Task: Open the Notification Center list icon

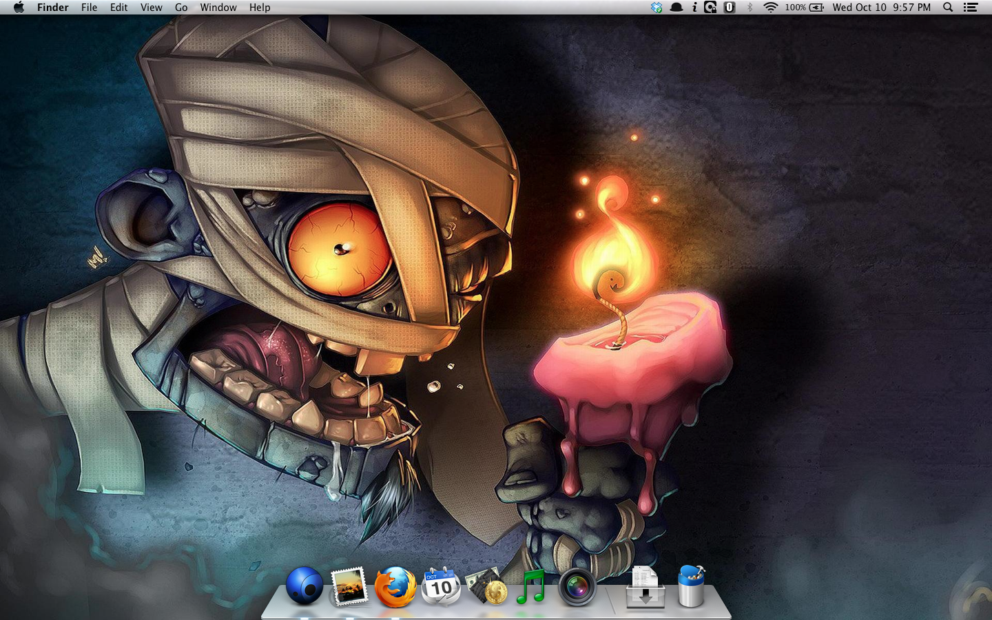Action: (x=971, y=7)
